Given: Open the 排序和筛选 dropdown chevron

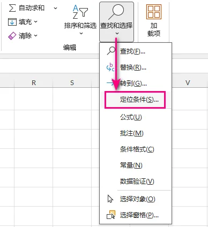Looking at the screenshot, I should click(81, 33).
